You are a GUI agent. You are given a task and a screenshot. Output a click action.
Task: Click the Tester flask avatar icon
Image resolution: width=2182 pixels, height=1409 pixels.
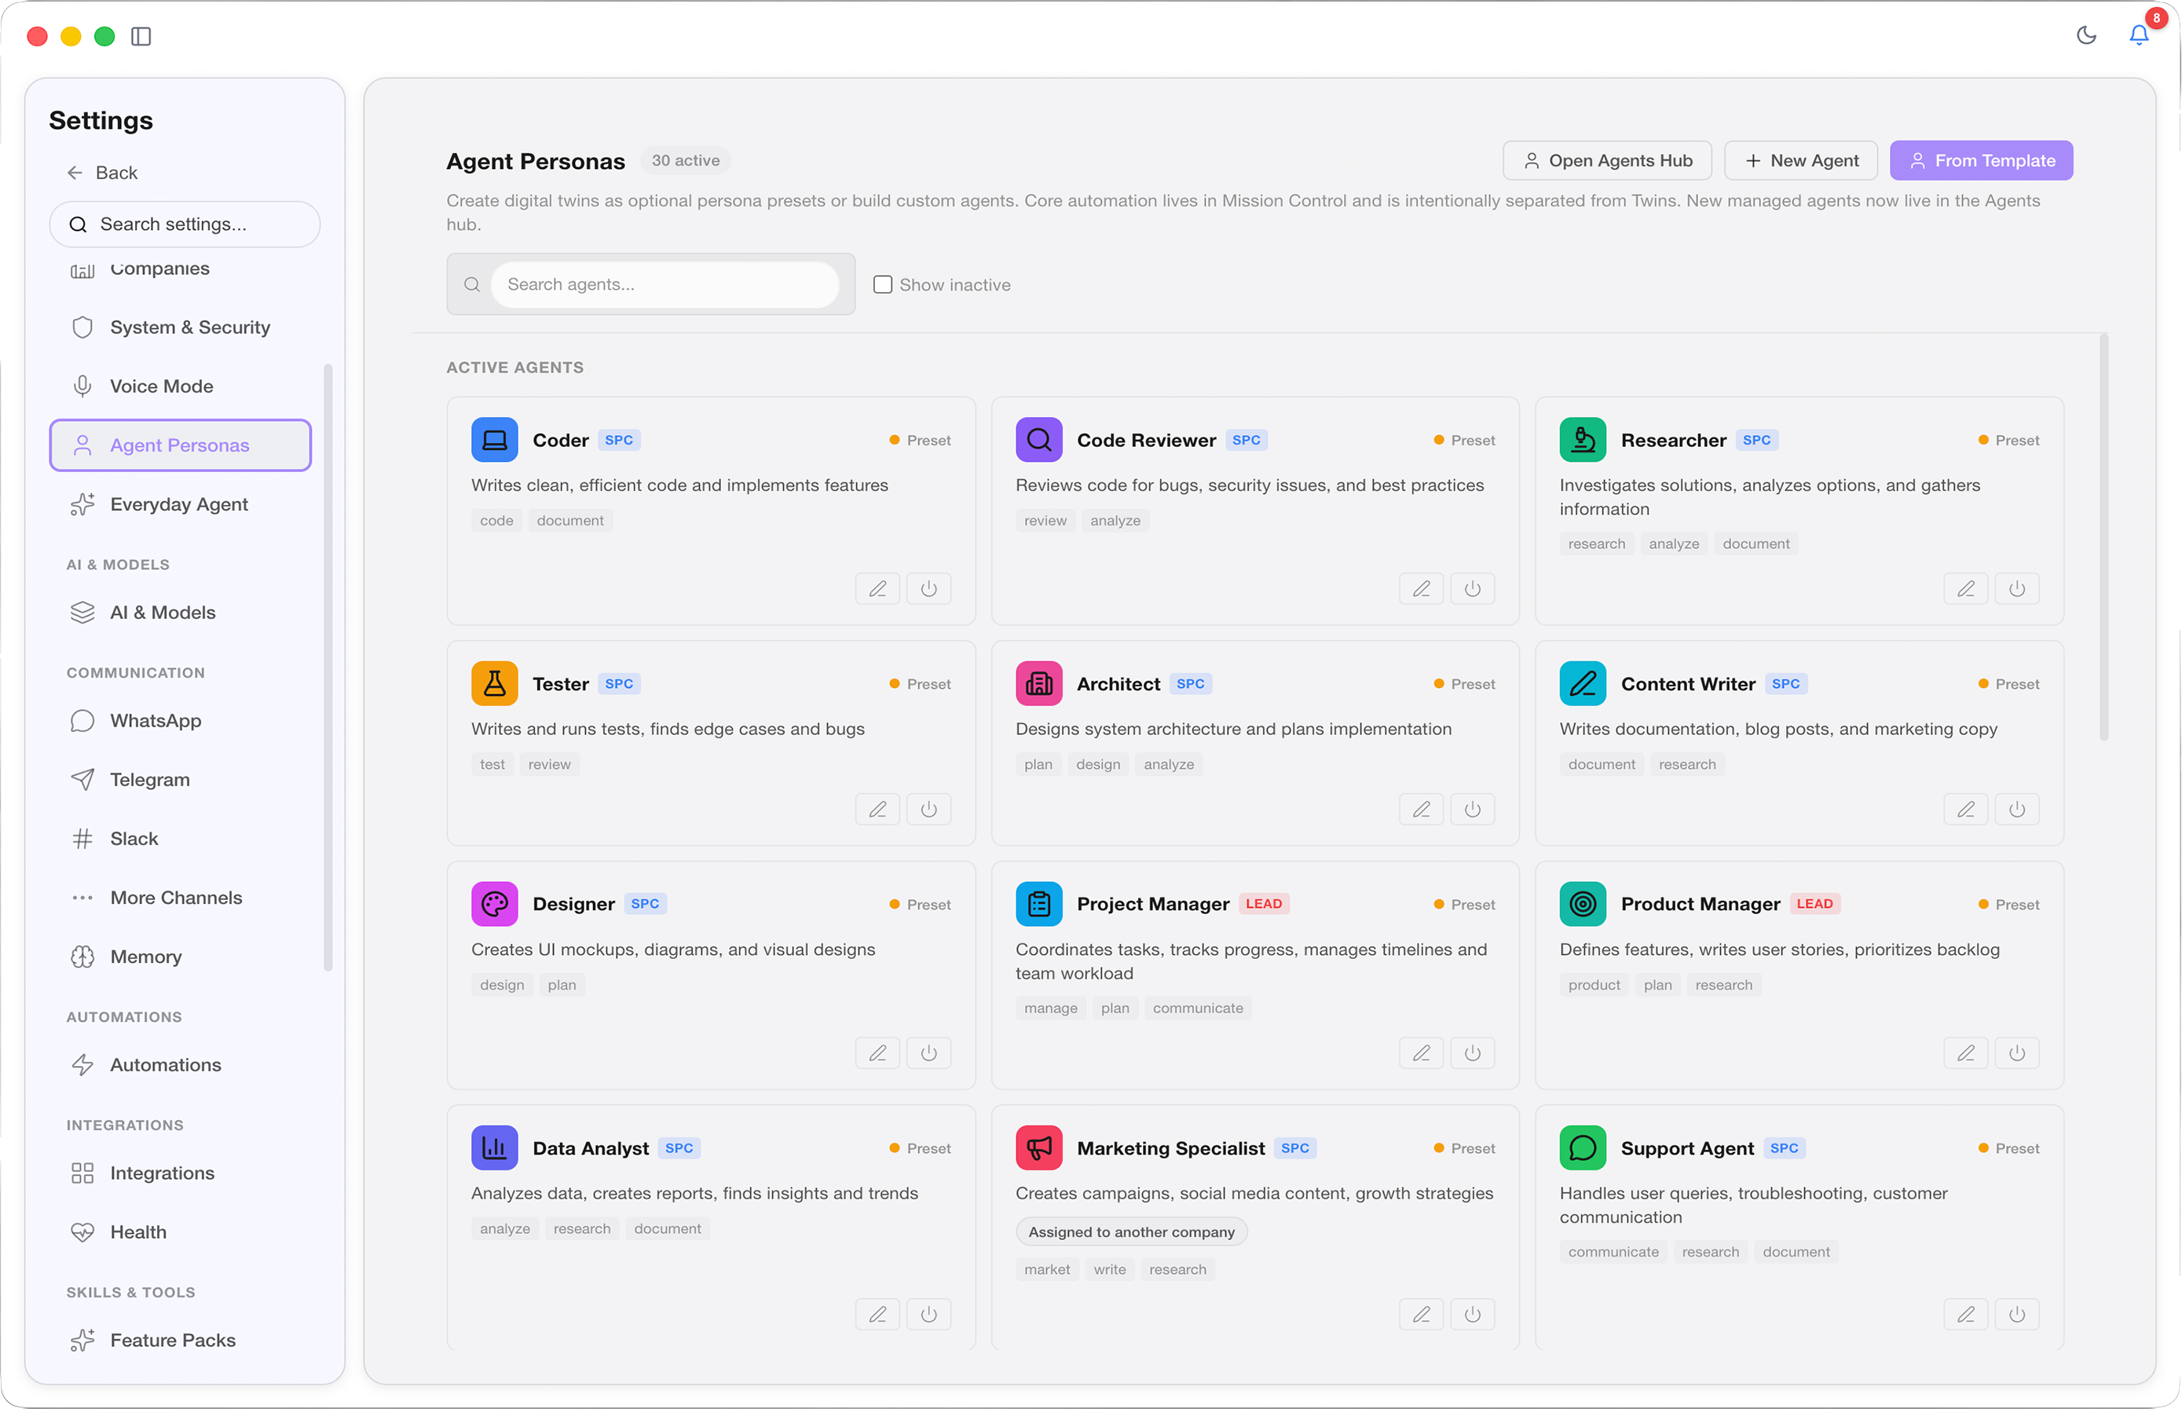tap(494, 683)
